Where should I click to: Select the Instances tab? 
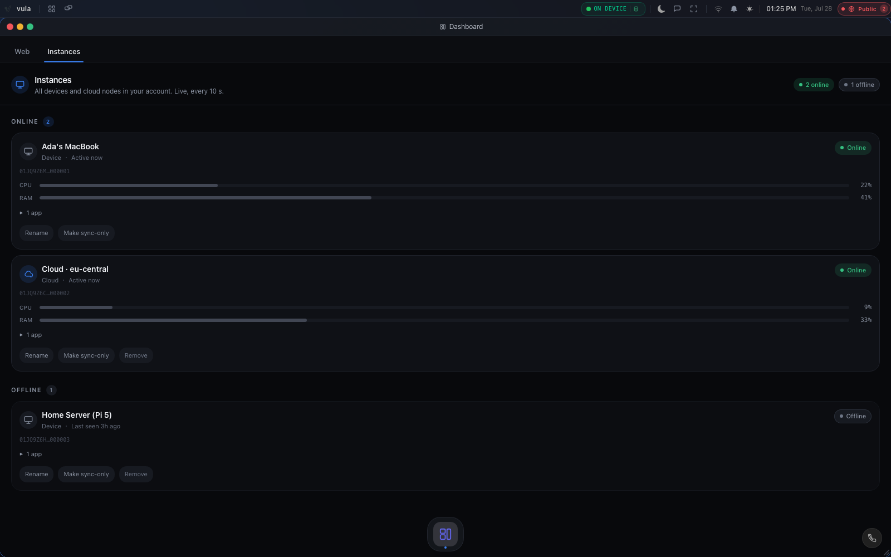coord(63,51)
